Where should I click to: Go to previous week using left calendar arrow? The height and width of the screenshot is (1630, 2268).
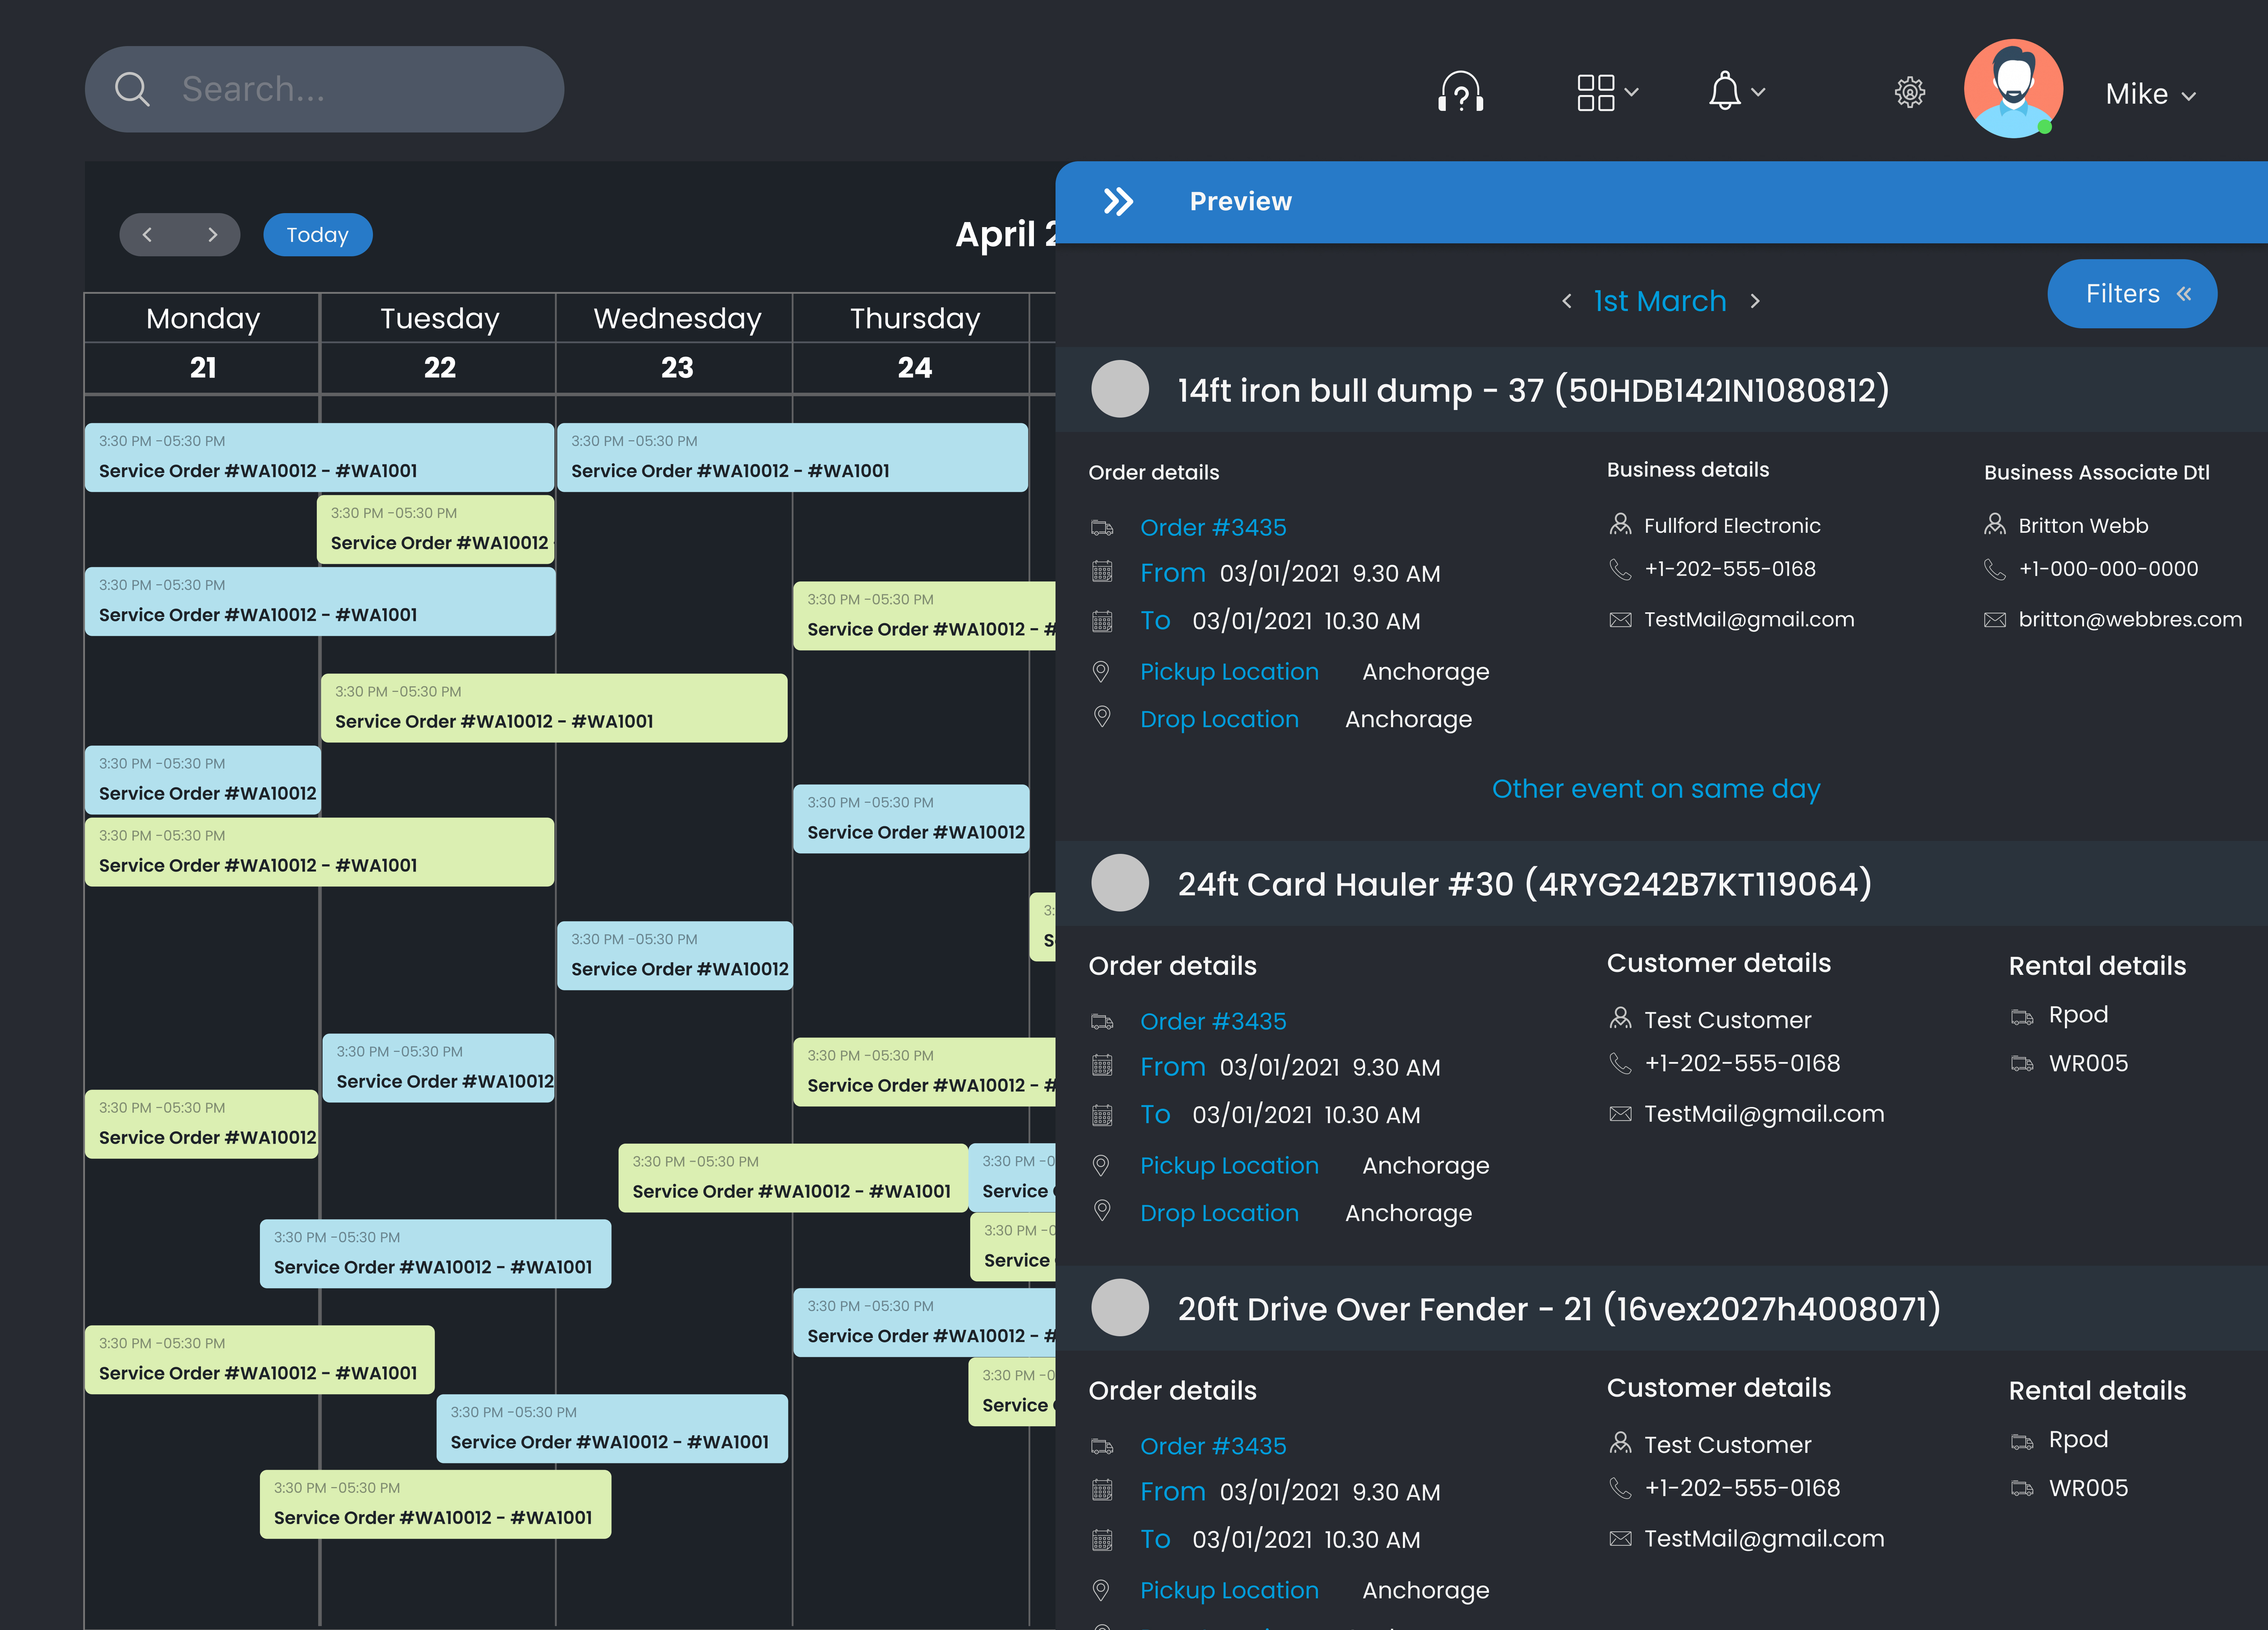pyautogui.click(x=147, y=234)
